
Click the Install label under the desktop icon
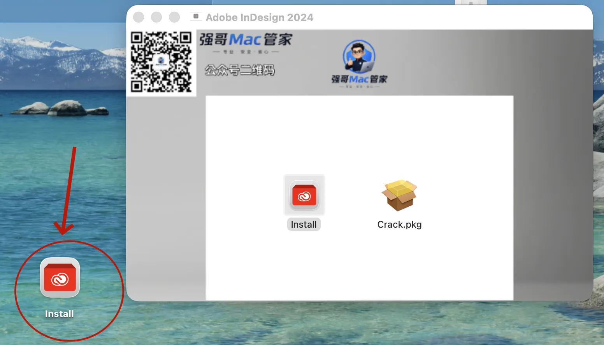pyautogui.click(x=59, y=314)
